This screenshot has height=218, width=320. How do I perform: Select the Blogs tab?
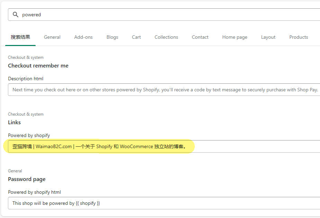tap(112, 37)
